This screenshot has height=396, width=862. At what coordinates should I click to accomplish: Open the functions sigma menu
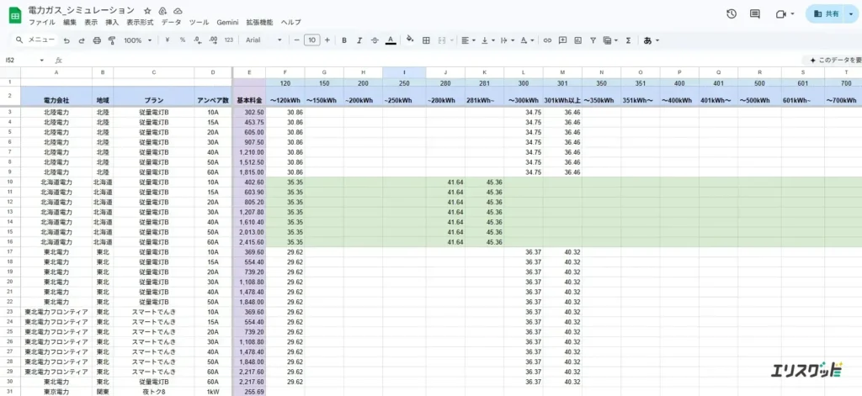point(628,40)
